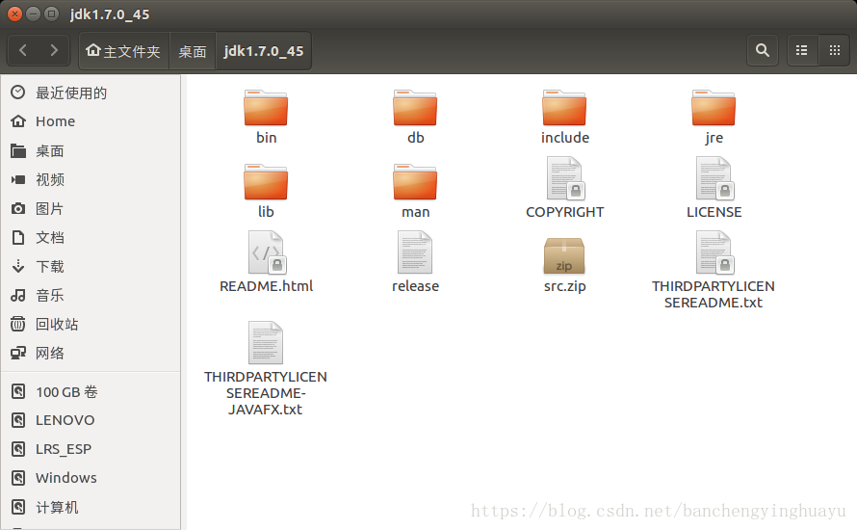Screen dimensions: 857x530
Task: Click the db folder name label
Action: (x=415, y=138)
